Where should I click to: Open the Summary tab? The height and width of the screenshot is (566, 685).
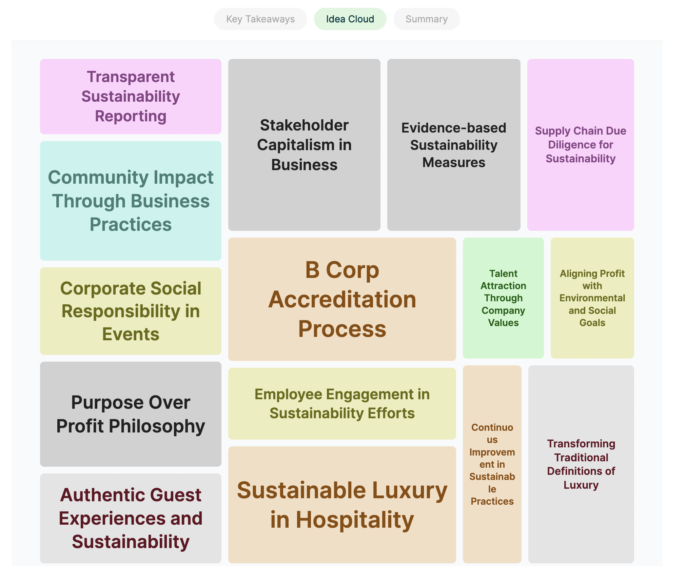click(426, 19)
